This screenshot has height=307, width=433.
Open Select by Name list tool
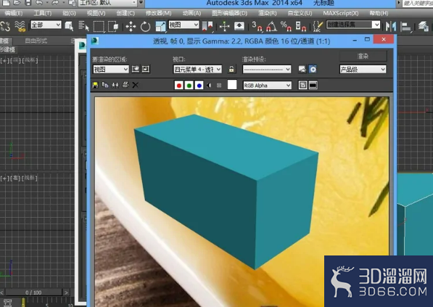click(83, 26)
